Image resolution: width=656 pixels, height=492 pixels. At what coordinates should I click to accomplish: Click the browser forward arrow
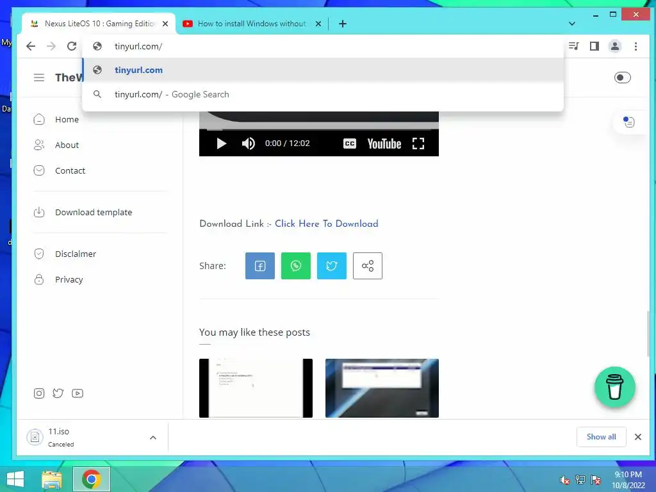click(51, 46)
